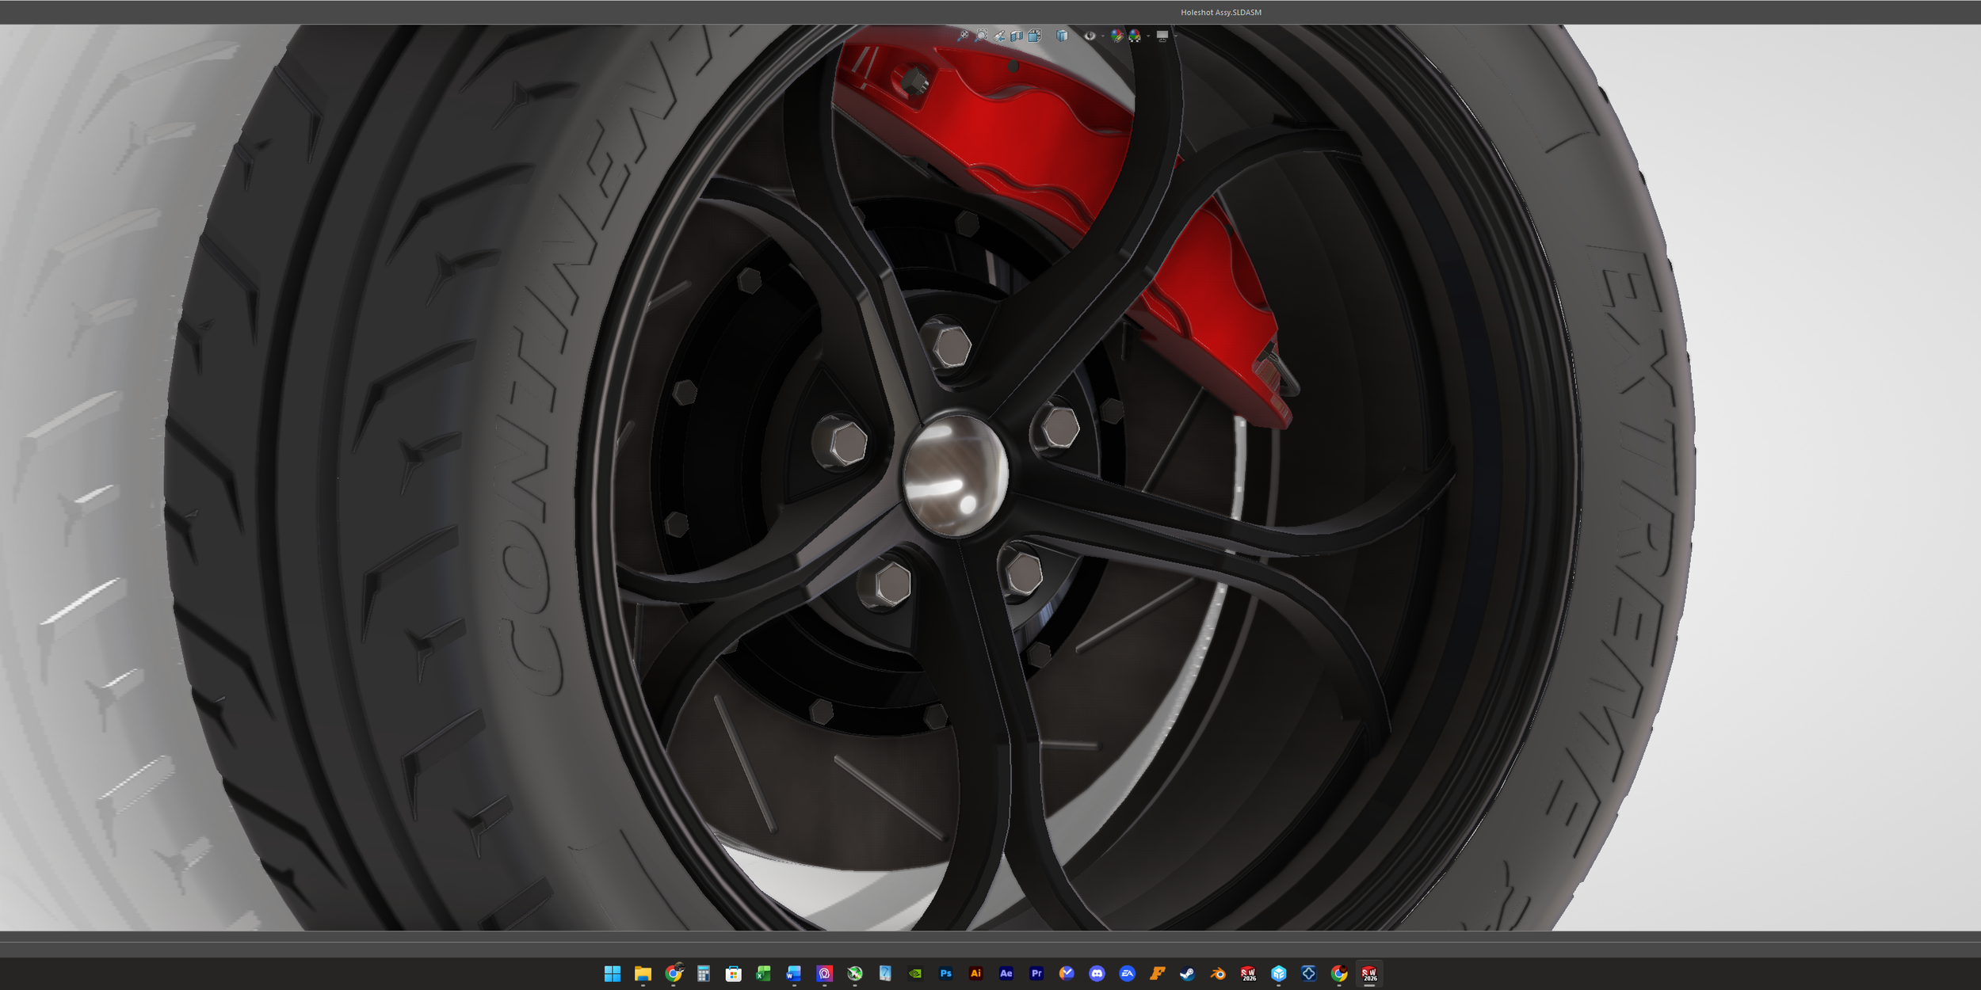Expand the Apply Scene dropdown arrow
1981x990 pixels.
1148,36
